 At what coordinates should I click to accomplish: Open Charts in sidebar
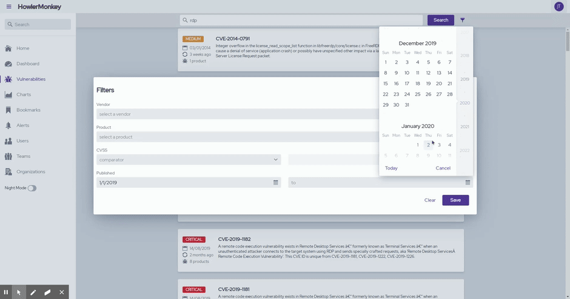24,94
